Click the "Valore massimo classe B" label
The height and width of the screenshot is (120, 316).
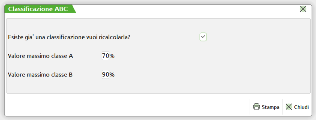point(41,75)
